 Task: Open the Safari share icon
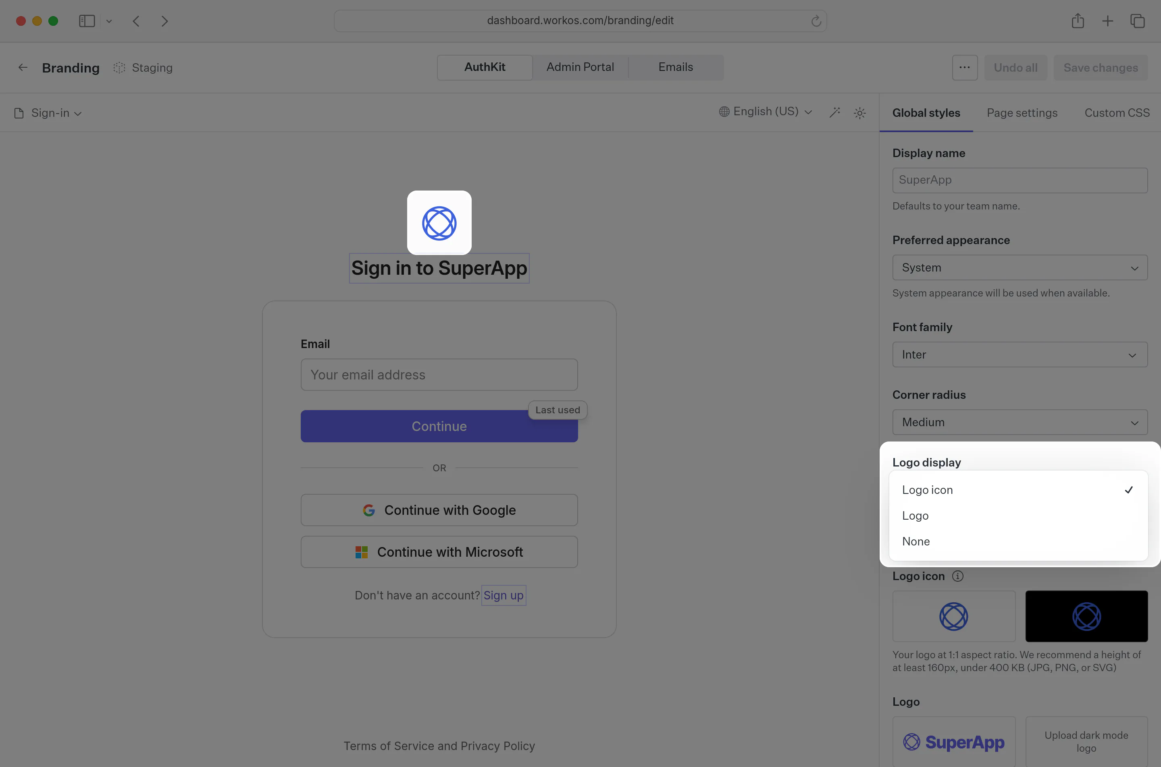(x=1078, y=21)
